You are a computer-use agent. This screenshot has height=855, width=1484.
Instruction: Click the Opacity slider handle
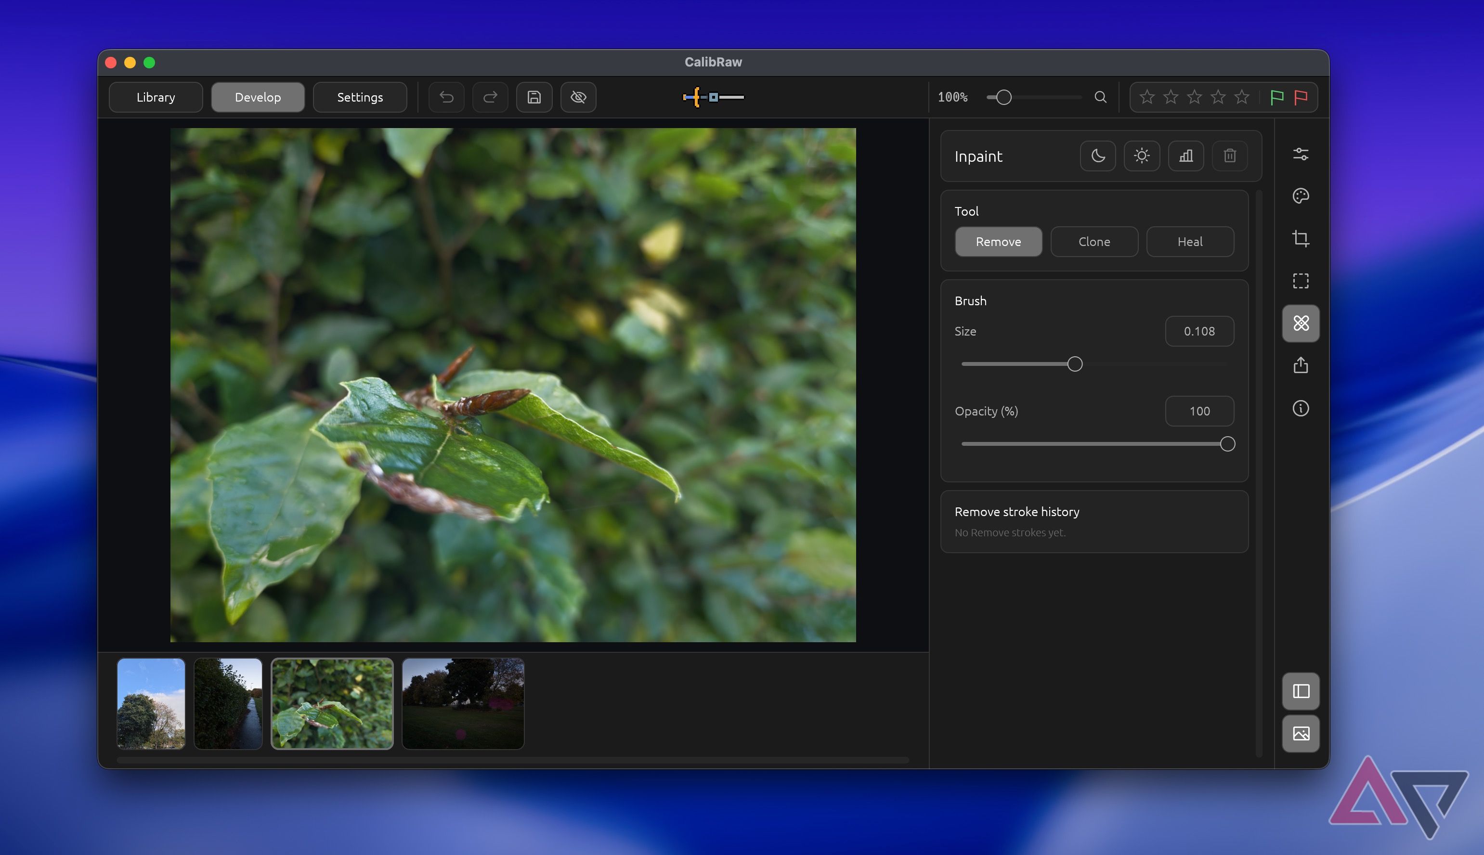tap(1227, 444)
